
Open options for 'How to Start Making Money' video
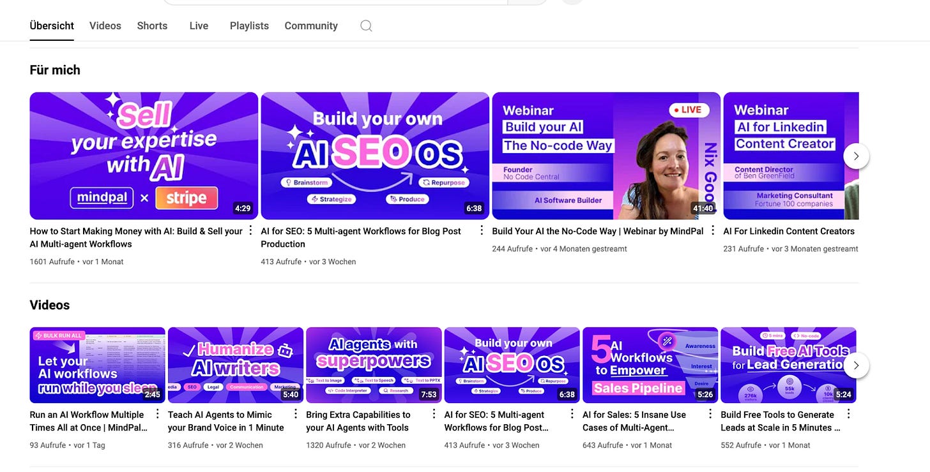tap(250, 230)
